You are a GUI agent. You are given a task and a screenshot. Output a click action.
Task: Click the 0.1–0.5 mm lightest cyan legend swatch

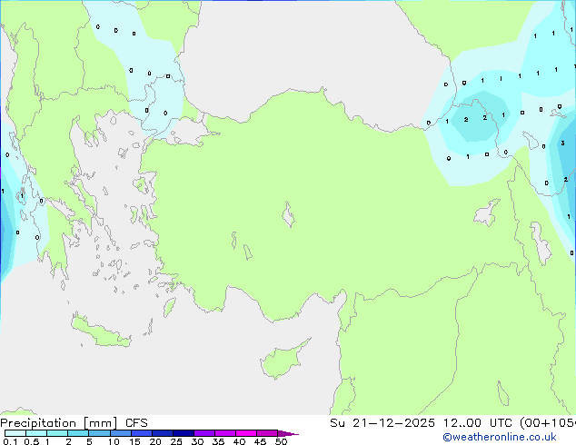(x=15, y=433)
